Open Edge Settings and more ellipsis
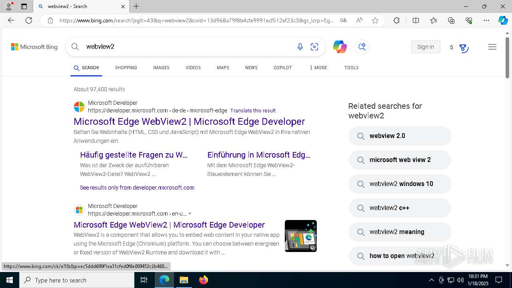Image resolution: width=512 pixels, height=288 pixels. point(486,20)
